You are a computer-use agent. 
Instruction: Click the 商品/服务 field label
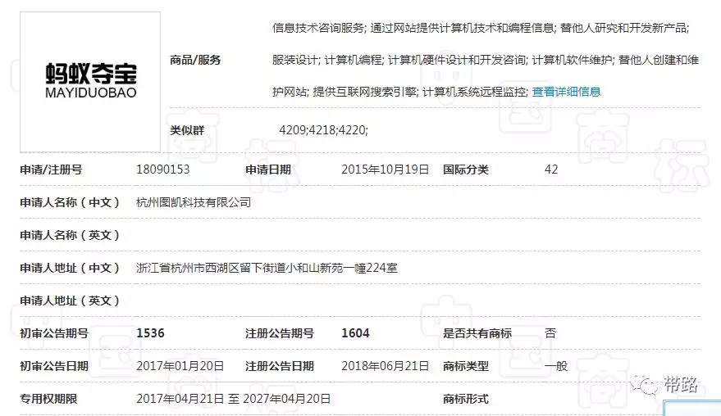click(x=195, y=60)
